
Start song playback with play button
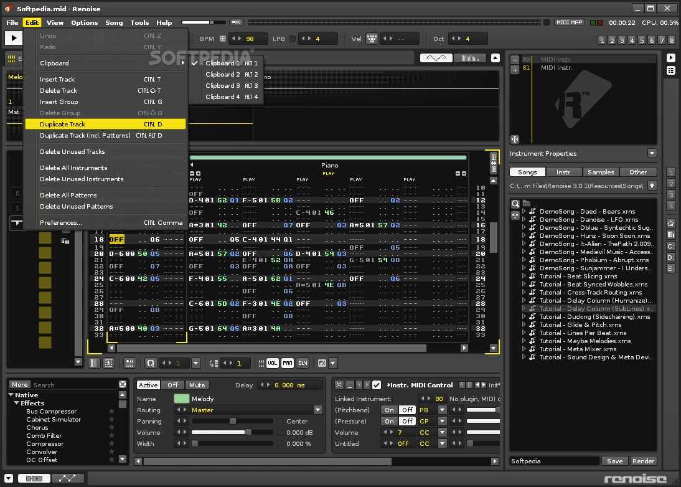(x=14, y=38)
